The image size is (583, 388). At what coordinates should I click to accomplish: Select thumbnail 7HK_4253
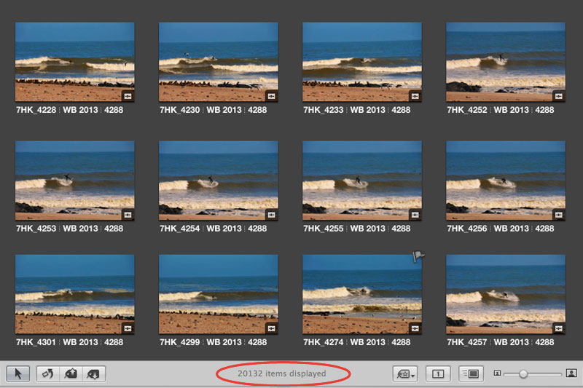[74, 181]
